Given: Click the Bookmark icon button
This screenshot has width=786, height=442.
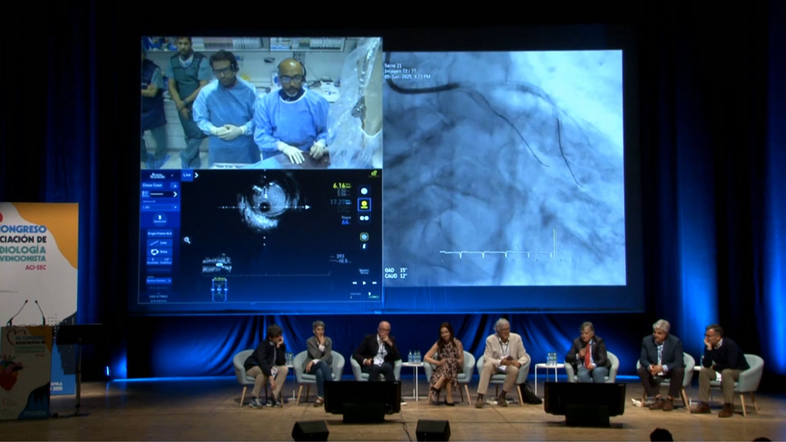Looking at the screenshot, I should (x=160, y=219).
